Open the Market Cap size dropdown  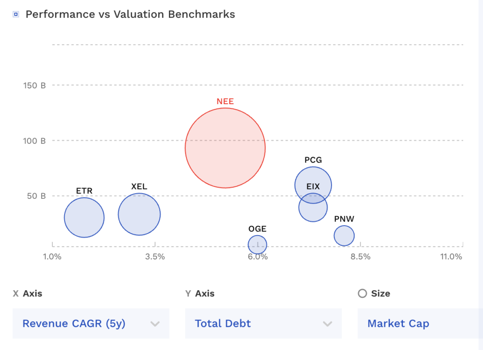pyautogui.click(x=420, y=324)
